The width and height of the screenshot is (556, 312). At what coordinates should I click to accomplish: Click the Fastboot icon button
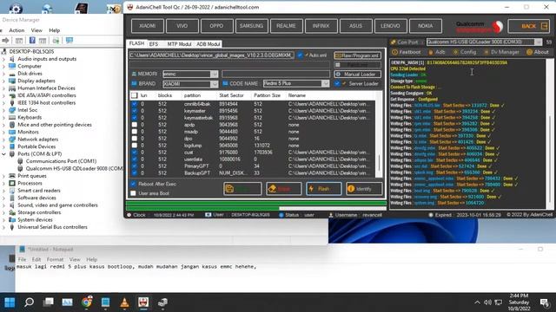[x=406, y=52]
